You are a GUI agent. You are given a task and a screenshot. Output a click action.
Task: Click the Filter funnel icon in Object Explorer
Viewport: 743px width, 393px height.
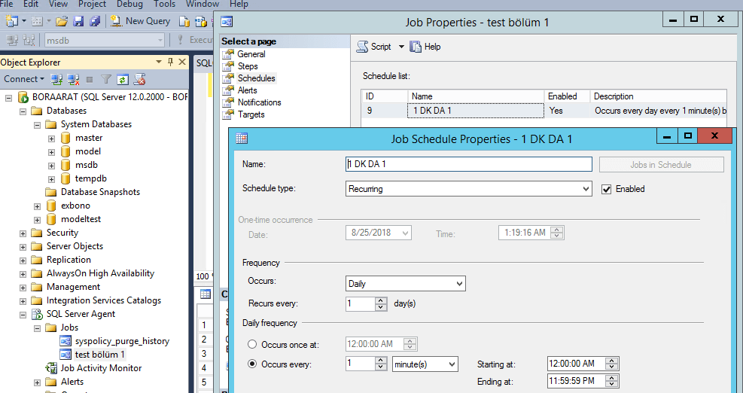click(x=106, y=80)
